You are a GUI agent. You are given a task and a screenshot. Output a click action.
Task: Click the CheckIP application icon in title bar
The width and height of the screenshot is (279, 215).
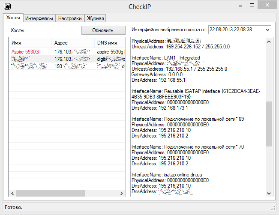[7, 6]
